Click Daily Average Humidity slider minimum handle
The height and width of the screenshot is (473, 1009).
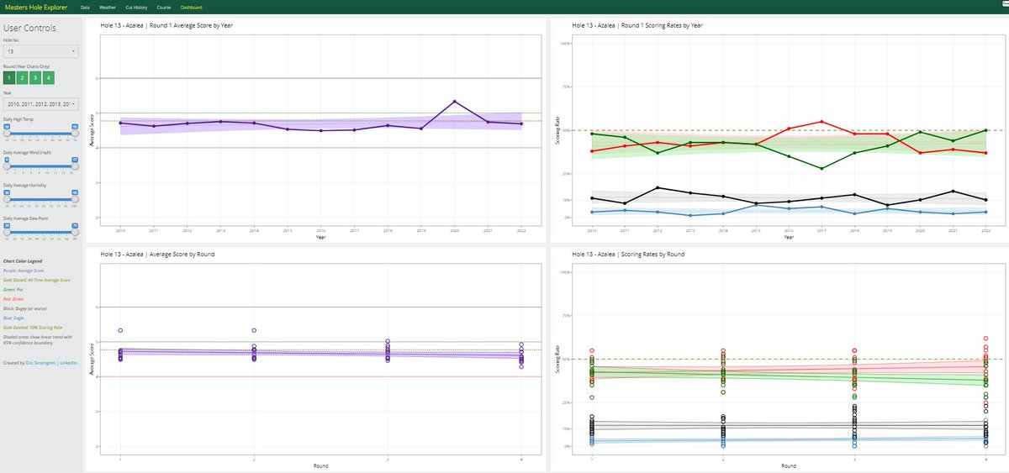tap(7, 198)
